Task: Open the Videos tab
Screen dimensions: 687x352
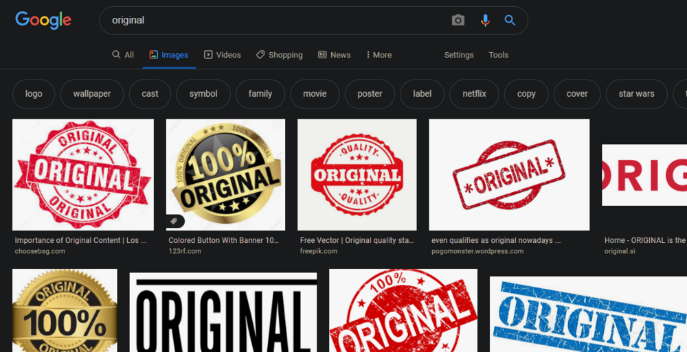Action: tap(223, 55)
